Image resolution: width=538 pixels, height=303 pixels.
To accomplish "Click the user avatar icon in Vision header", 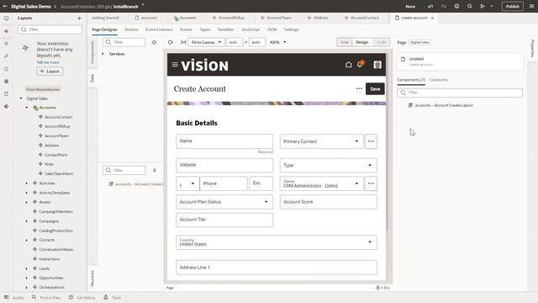I will [x=377, y=65].
